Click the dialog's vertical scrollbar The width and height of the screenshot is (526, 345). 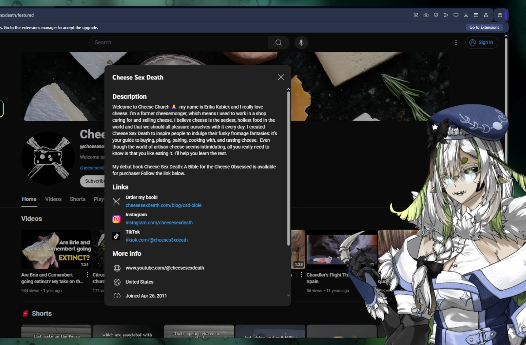click(288, 168)
